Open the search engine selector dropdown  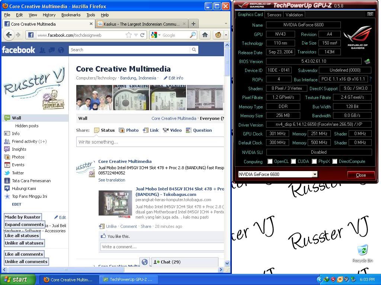(x=159, y=35)
